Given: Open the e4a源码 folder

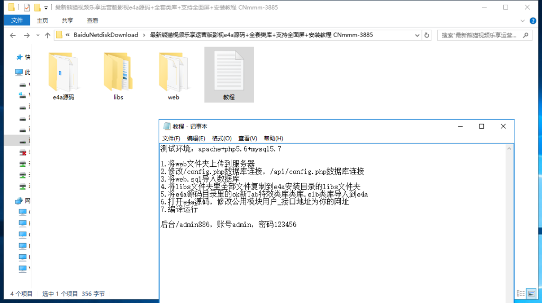Looking at the screenshot, I should click(64, 75).
